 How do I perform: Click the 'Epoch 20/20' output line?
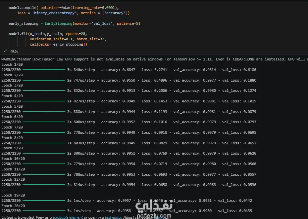coord(13,206)
